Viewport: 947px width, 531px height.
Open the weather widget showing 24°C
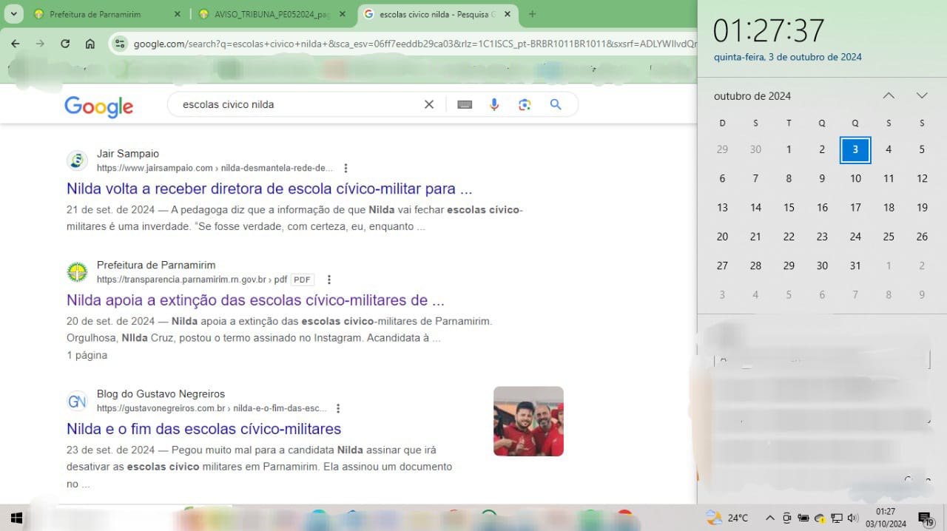coord(727,518)
